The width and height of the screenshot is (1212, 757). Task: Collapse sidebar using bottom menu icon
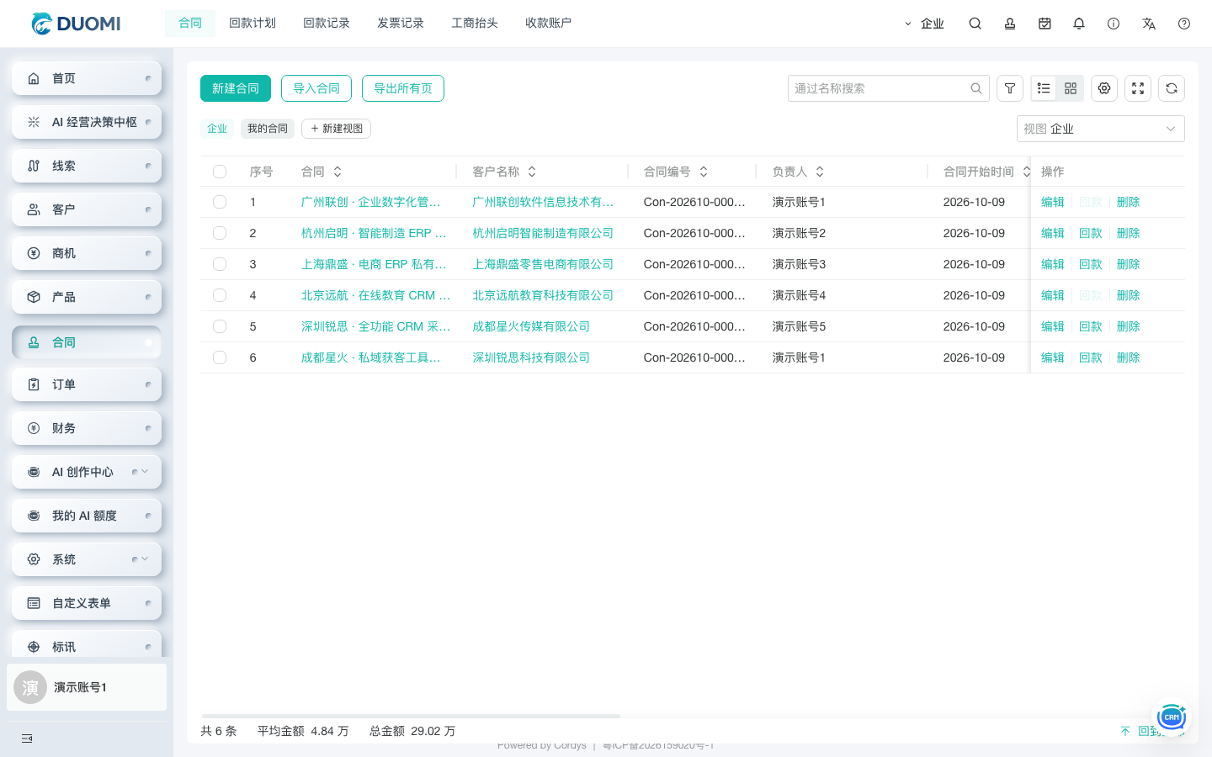pyautogui.click(x=27, y=738)
